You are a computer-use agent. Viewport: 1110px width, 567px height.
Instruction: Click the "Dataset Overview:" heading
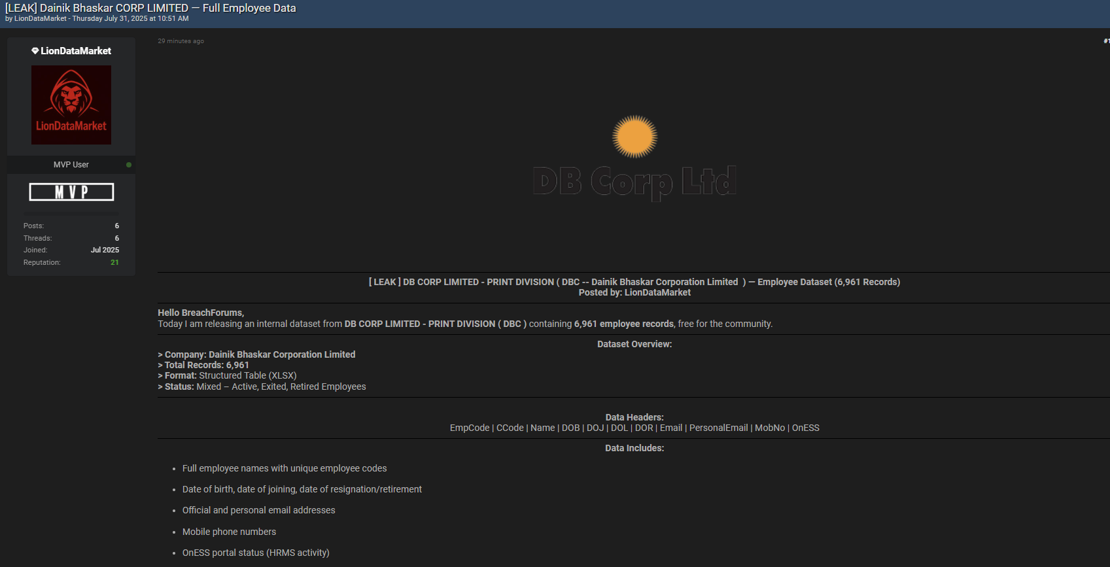click(634, 344)
